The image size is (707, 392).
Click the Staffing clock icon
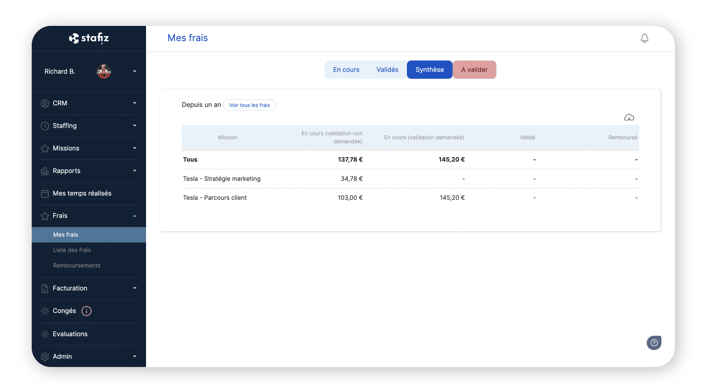pos(45,126)
